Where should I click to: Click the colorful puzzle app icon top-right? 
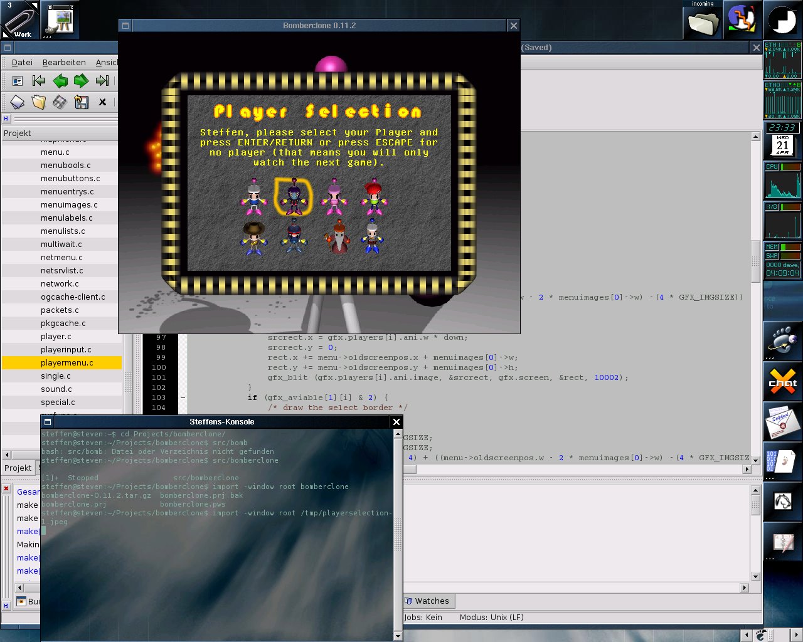pos(742,20)
